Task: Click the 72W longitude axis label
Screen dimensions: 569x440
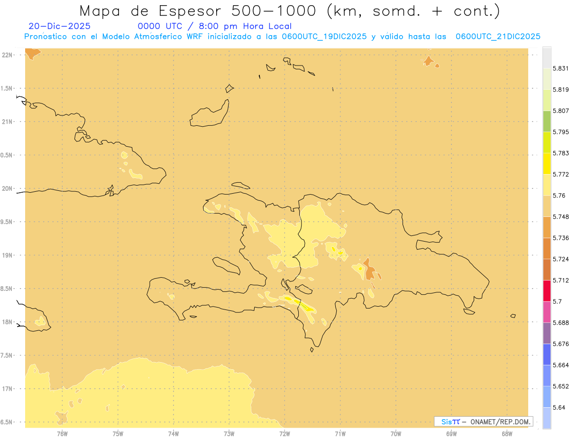Action: 284,433
